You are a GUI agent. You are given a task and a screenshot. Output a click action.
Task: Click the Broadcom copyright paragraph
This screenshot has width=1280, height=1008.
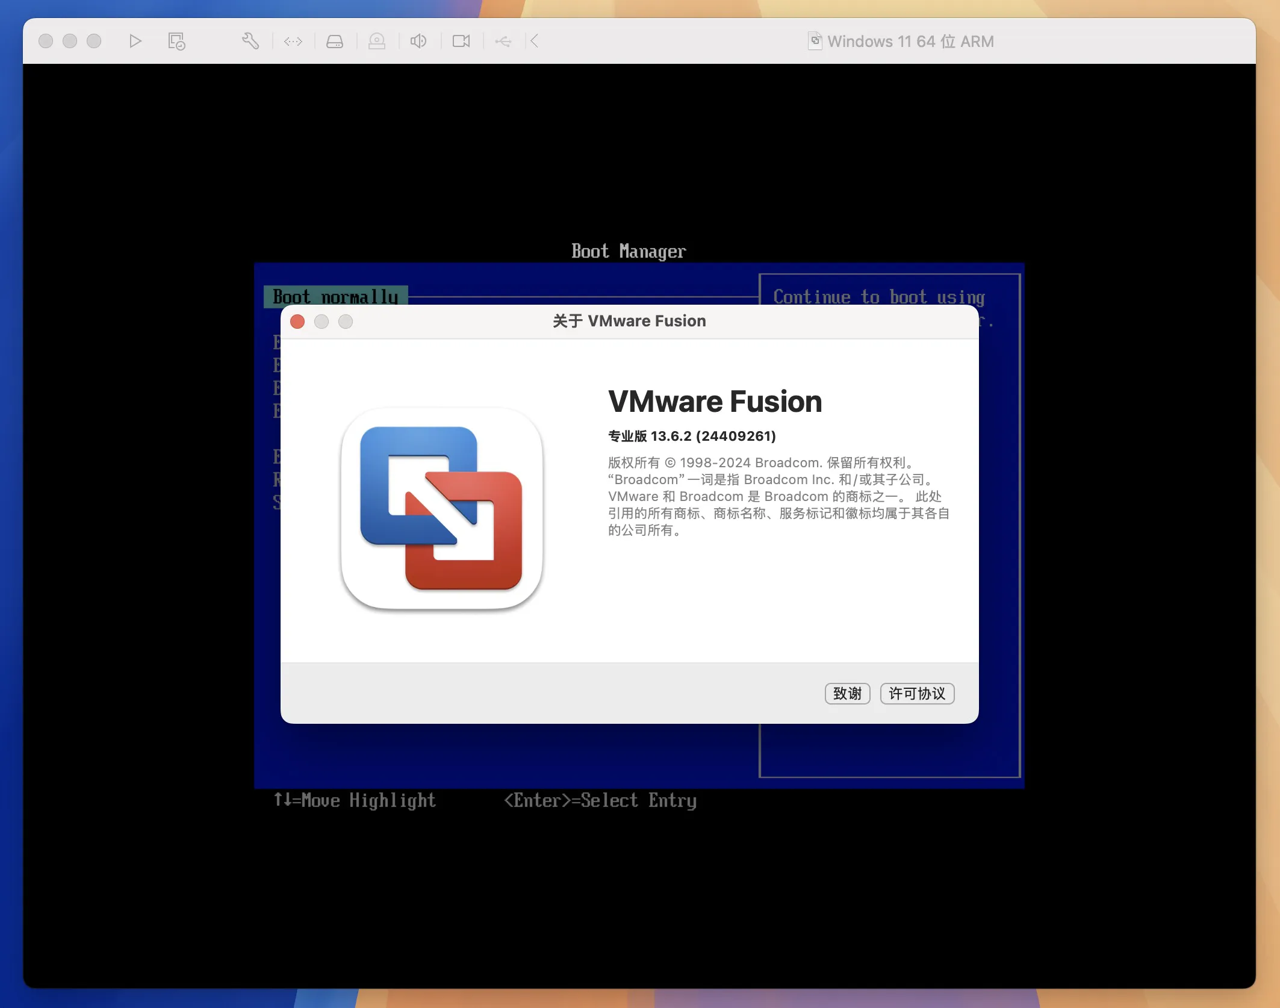(778, 496)
